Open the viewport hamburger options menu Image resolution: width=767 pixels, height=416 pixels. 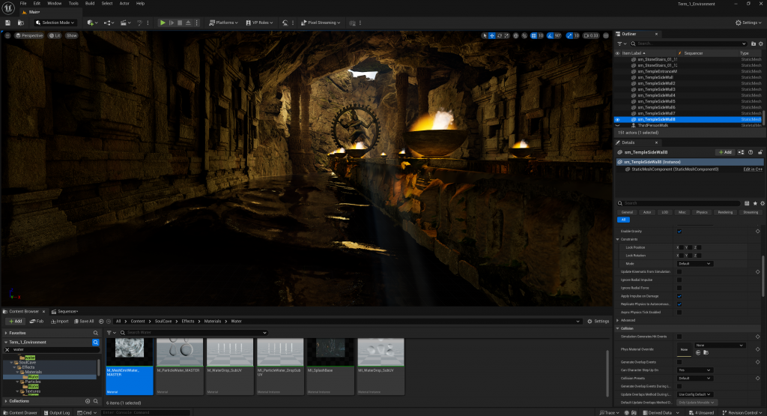pyautogui.click(x=7, y=35)
